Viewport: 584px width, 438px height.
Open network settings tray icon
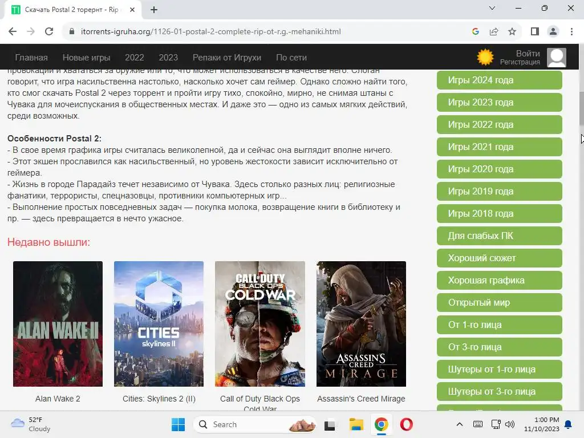(496, 424)
